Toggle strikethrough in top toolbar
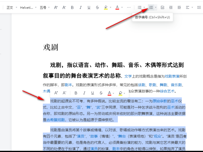Viewport: 203px width, 152px height. (x=97, y=8)
